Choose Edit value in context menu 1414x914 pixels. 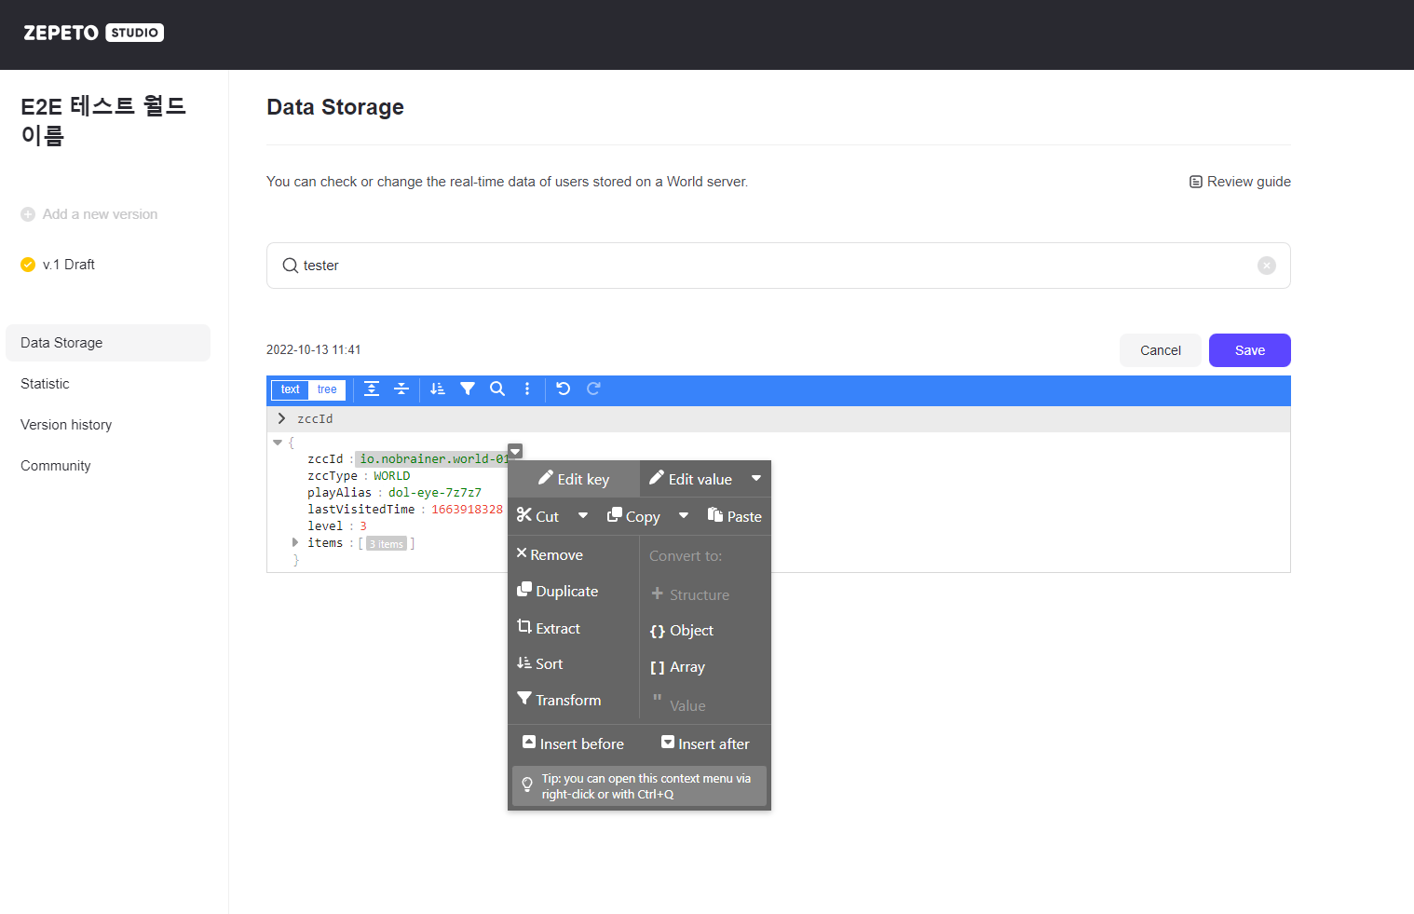(691, 479)
